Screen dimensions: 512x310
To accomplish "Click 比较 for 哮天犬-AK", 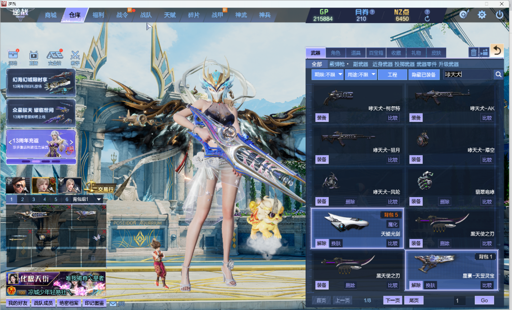I will point(487,118).
